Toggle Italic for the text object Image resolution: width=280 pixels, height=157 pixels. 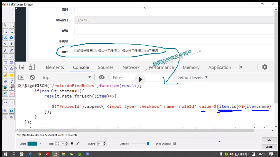pyautogui.click(x=78, y=144)
